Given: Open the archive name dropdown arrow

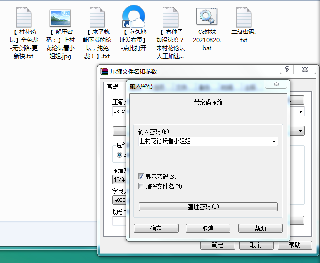Looking at the screenshot, I should (x=300, y=111).
